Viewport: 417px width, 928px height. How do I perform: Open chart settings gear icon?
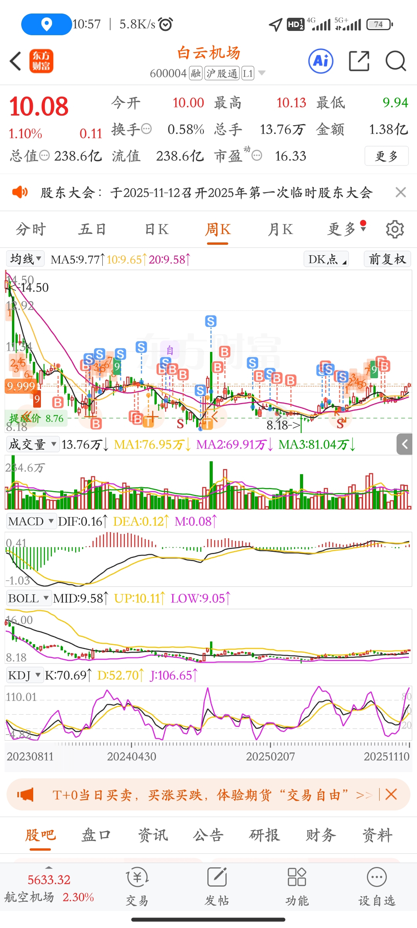click(395, 229)
